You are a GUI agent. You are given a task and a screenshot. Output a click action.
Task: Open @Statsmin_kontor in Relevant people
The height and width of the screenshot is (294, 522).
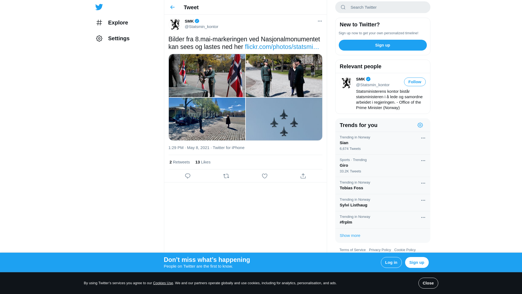(x=373, y=85)
